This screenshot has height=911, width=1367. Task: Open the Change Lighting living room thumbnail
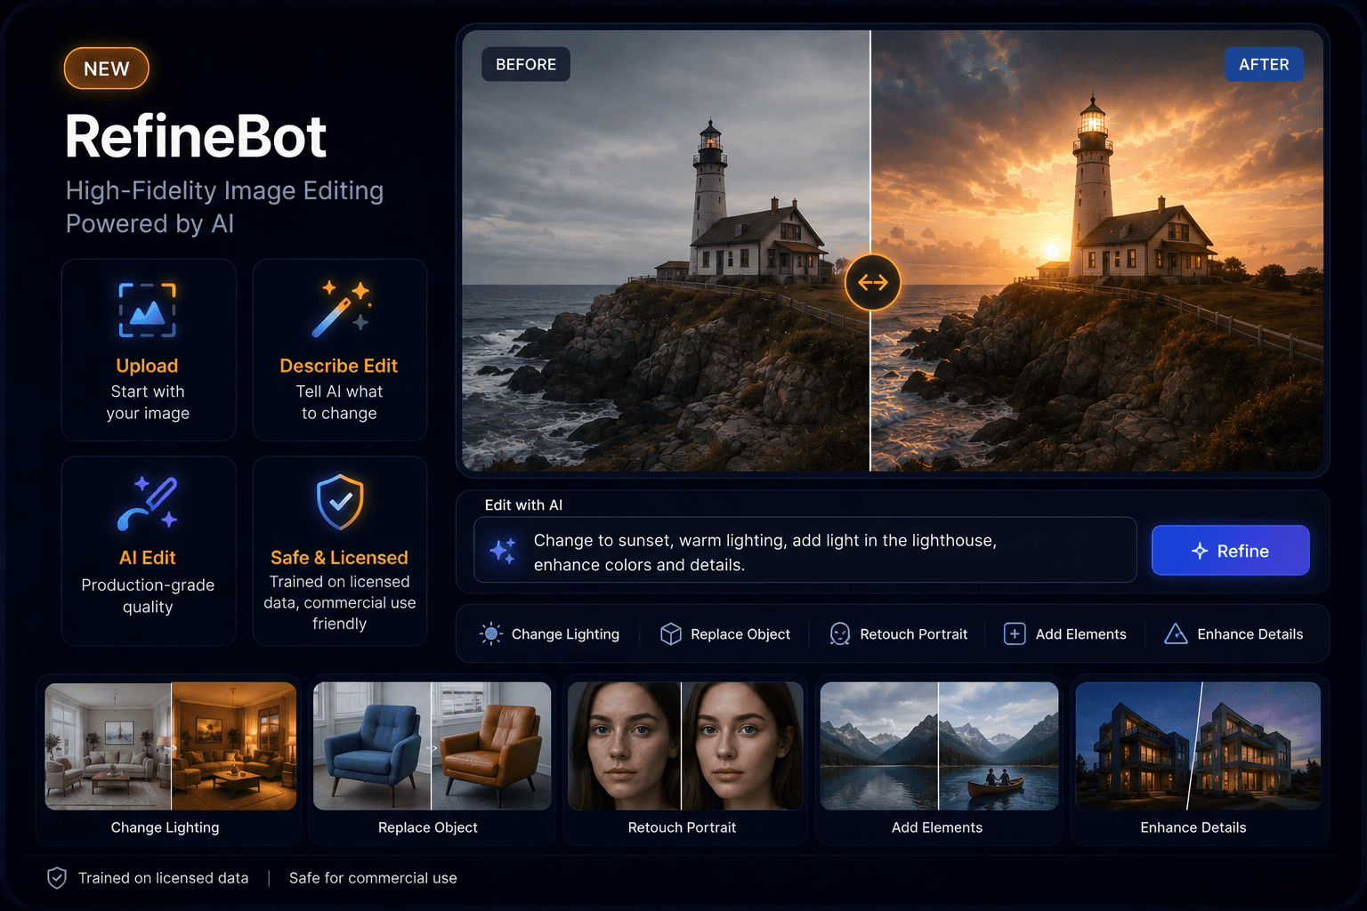point(171,746)
